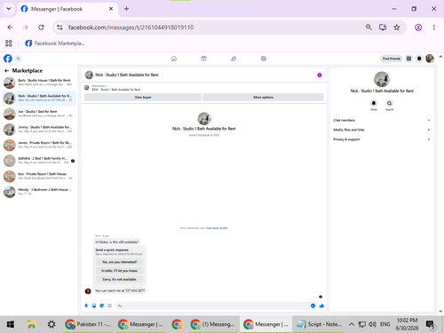Open Chrome profile avatar
Screen dimensions: 444x333
pos(418,28)
